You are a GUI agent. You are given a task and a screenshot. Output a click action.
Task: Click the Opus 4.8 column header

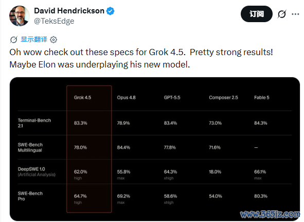click(126, 97)
